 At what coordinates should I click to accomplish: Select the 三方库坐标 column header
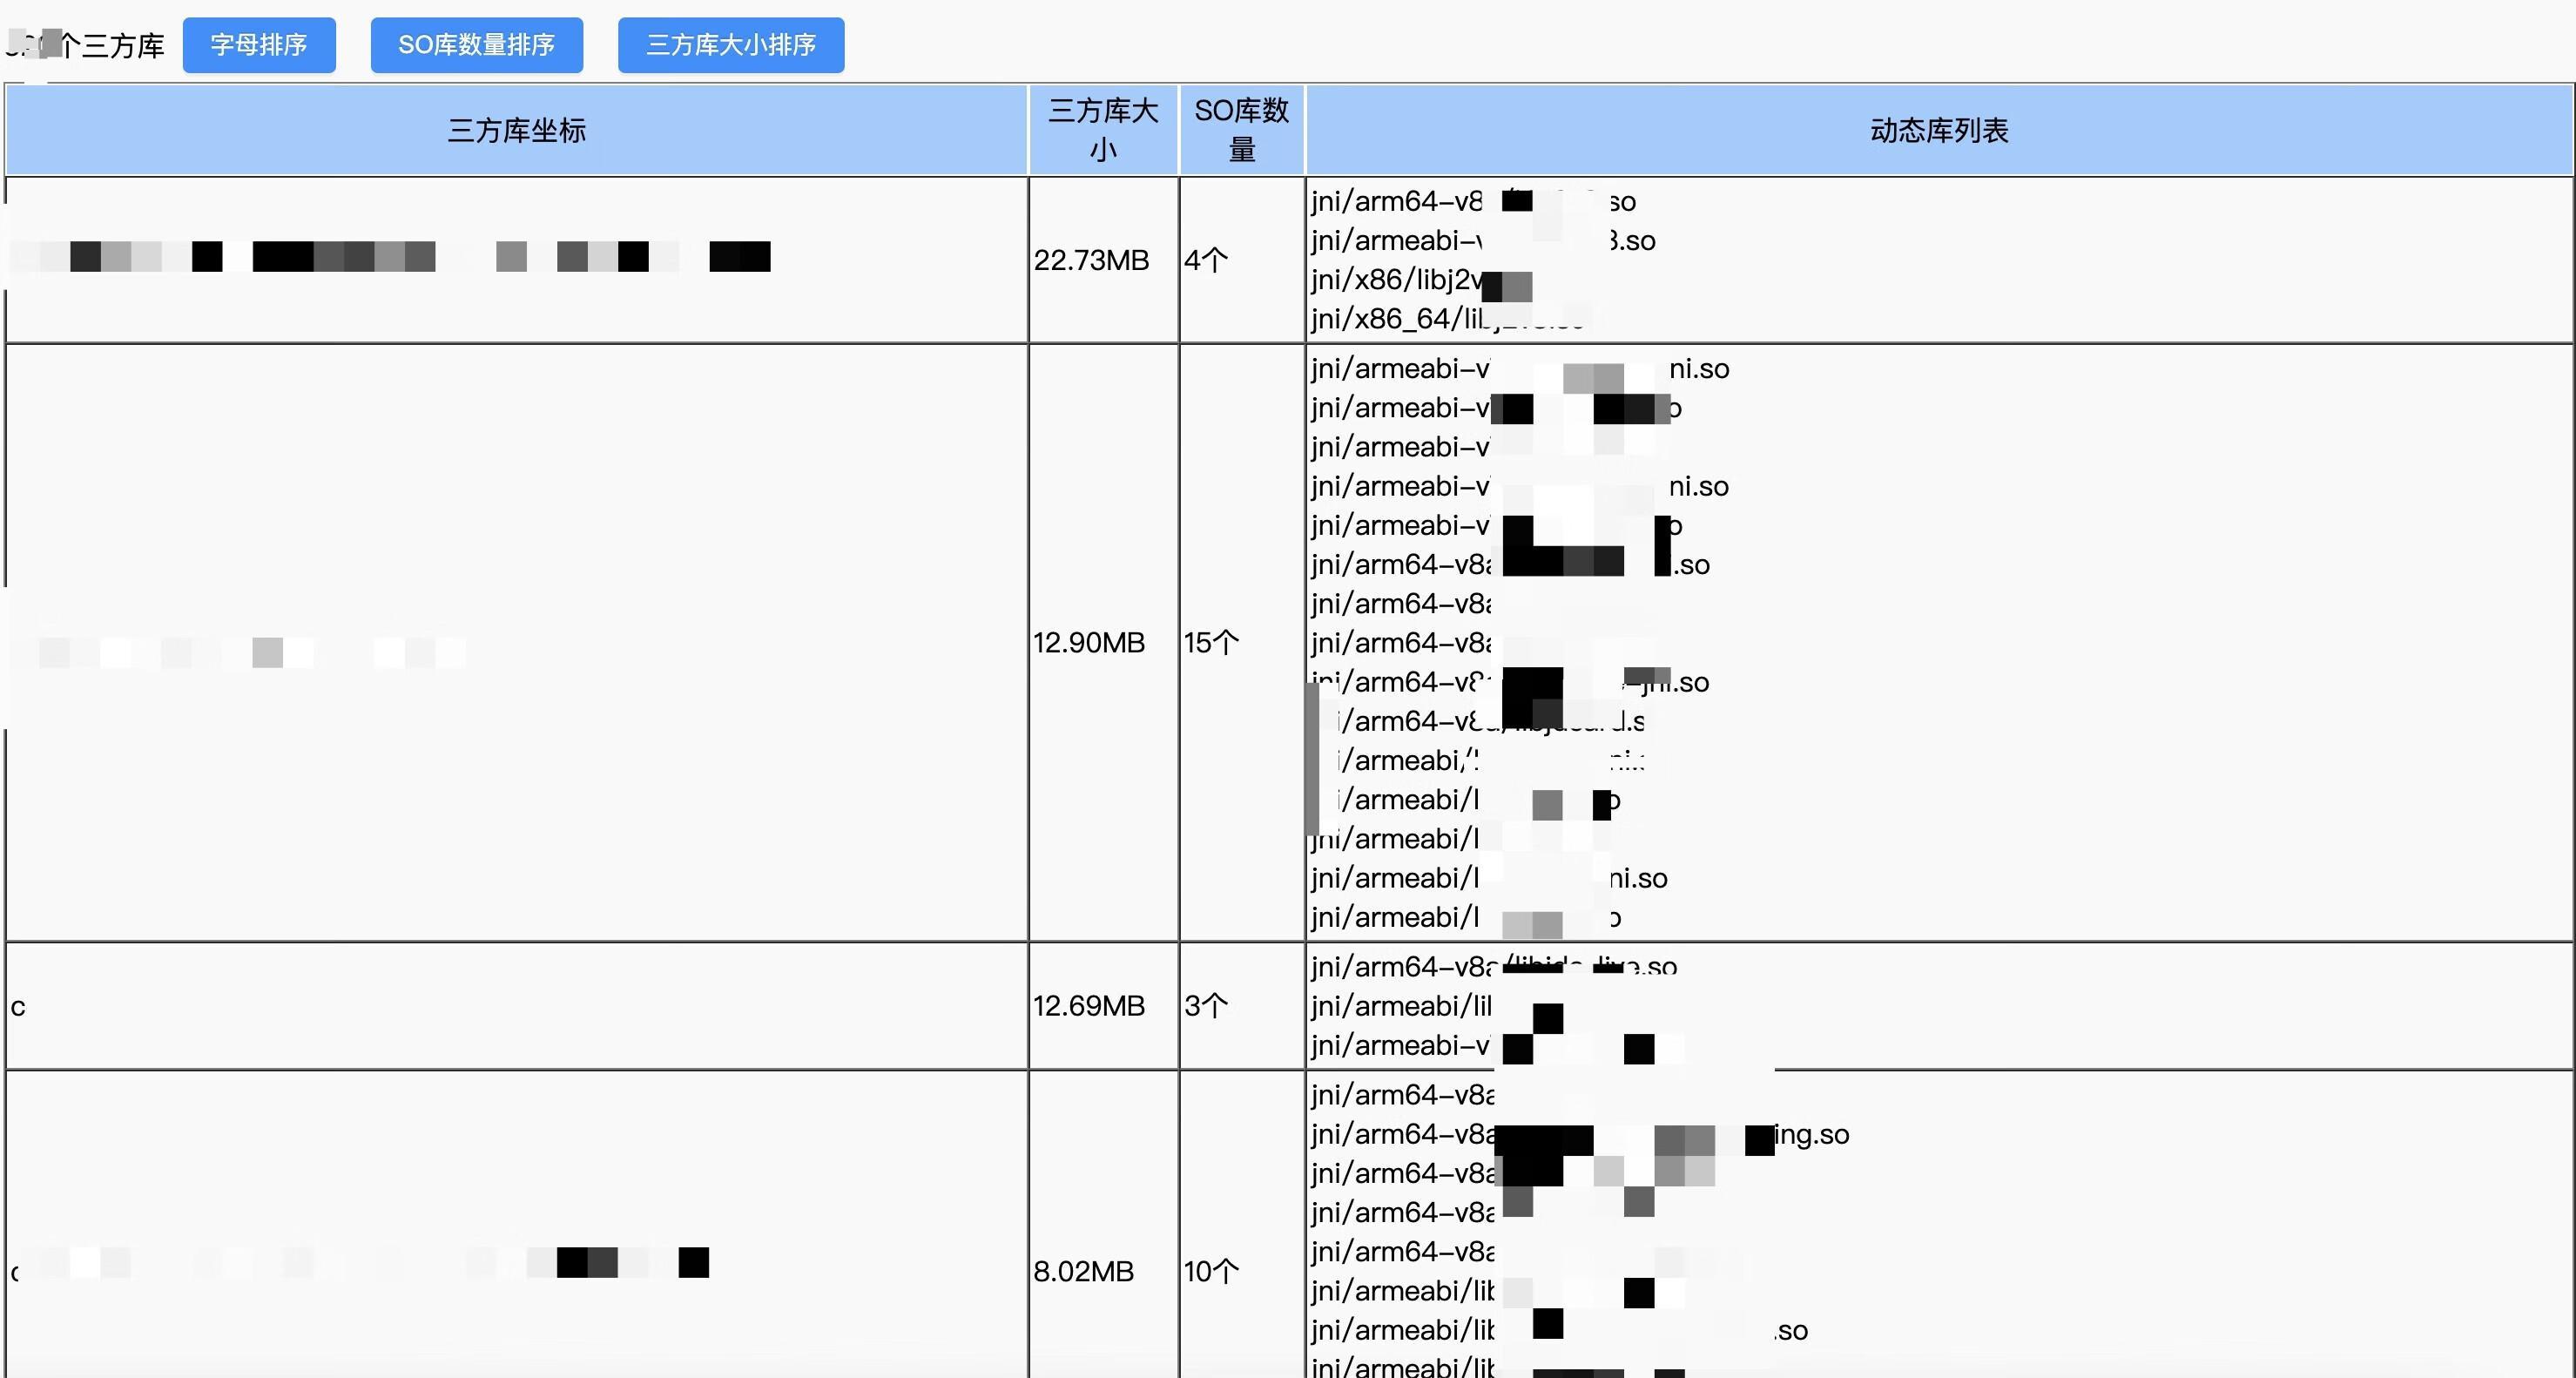point(516,131)
